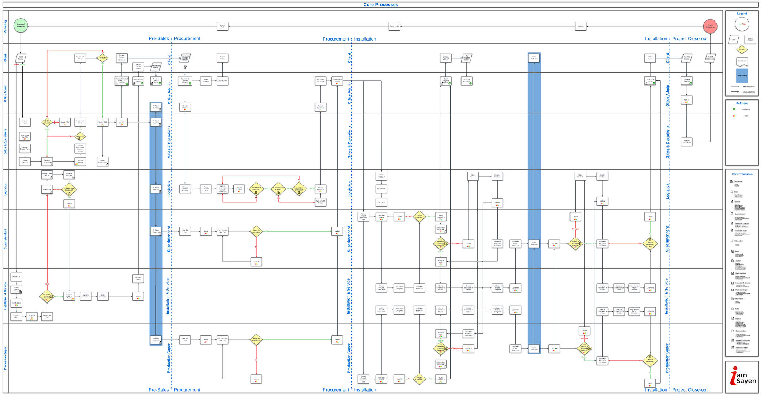The width and height of the screenshot is (768, 399).
Task: Click the Client Inquiry input parallelogram
Action: tap(21, 58)
